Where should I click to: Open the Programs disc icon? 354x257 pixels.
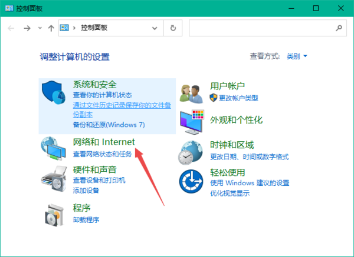coord(55,214)
